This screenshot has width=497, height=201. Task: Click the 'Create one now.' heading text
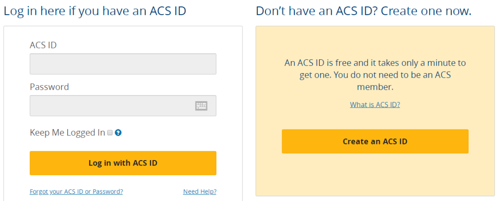[x=427, y=11]
